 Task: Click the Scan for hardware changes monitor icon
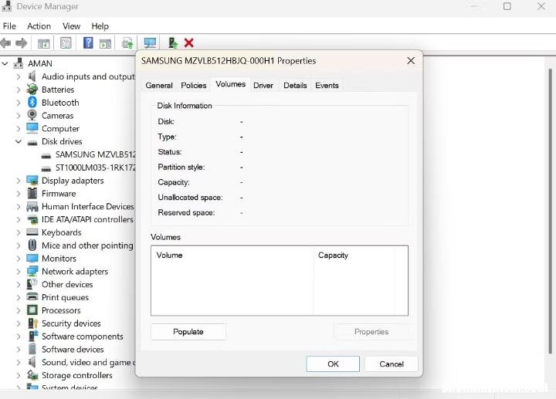pos(150,43)
